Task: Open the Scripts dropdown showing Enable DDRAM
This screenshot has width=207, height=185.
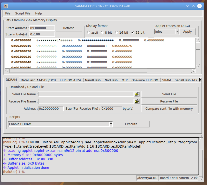Action: click(111, 124)
